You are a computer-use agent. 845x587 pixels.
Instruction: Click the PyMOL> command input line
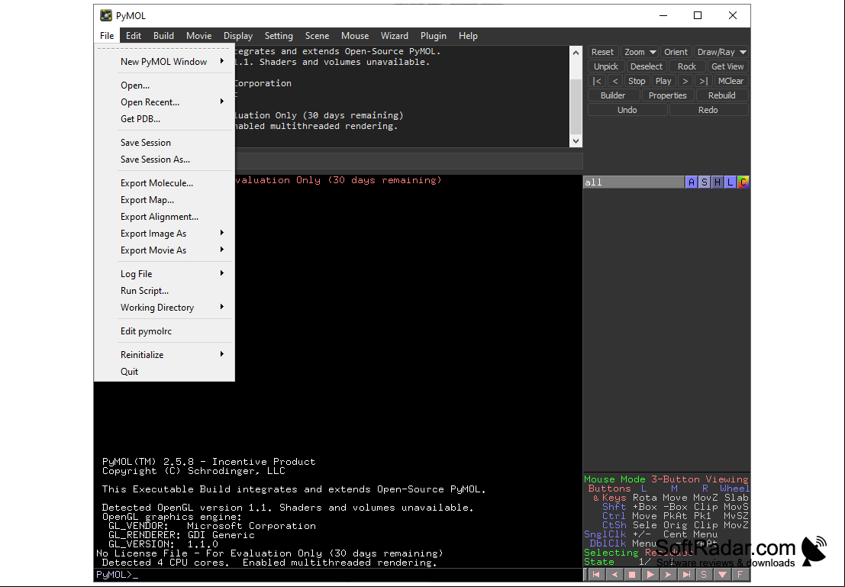(340, 575)
